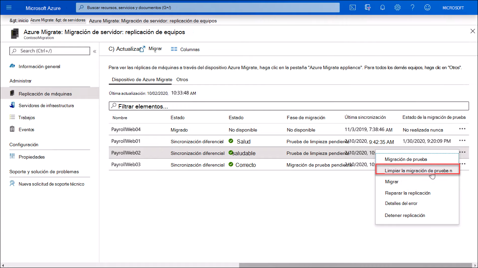This screenshot has height=268, width=478.
Task: Choose Migrar in the context menu
Action: click(x=391, y=182)
